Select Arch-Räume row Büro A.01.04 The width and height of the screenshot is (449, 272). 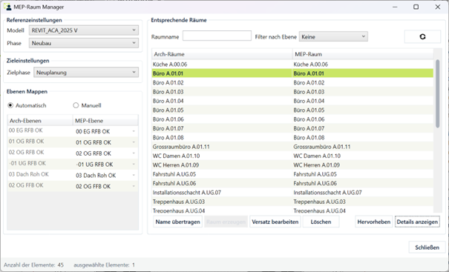pos(222,101)
